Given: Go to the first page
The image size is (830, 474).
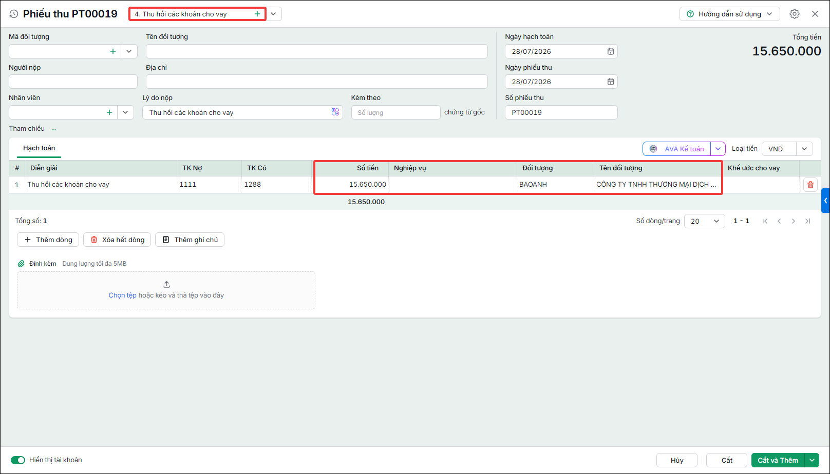Looking at the screenshot, I should pos(765,221).
